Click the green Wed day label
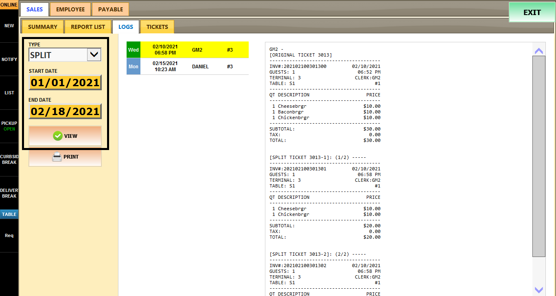The height and width of the screenshot is (296, 556). (134, 50)
